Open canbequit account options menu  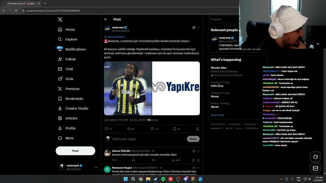click(96, 167)
